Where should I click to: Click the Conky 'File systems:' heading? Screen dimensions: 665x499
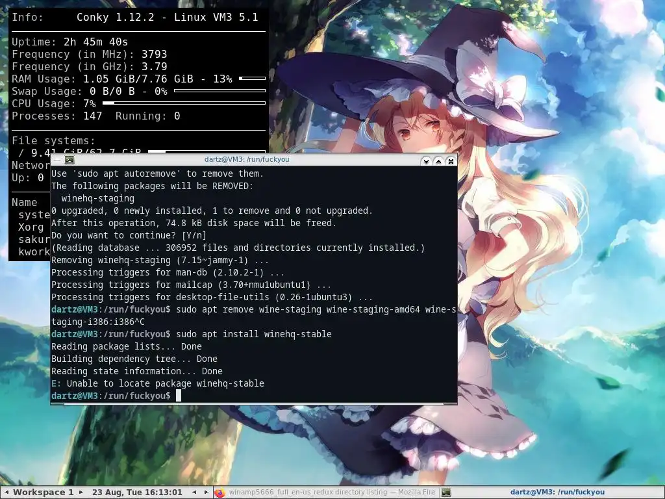point(53,140)
